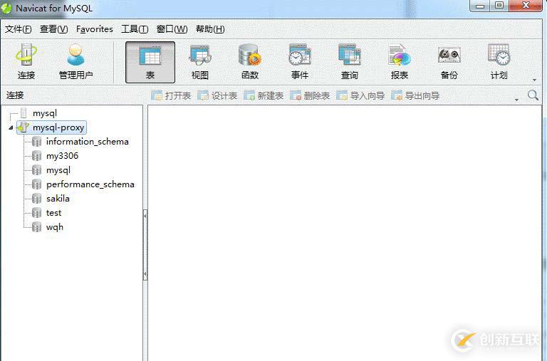Open the 函数 (Function) section

point(250,61)
